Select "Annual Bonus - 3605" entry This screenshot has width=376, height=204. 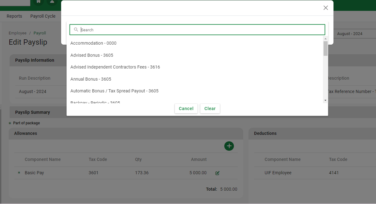91,79
